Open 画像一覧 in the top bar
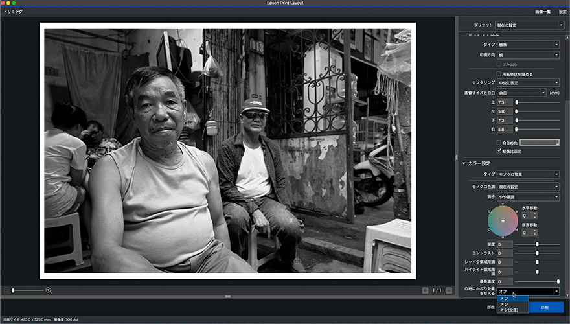Screen dimensions: 570x324 click(x=543, y=12)
